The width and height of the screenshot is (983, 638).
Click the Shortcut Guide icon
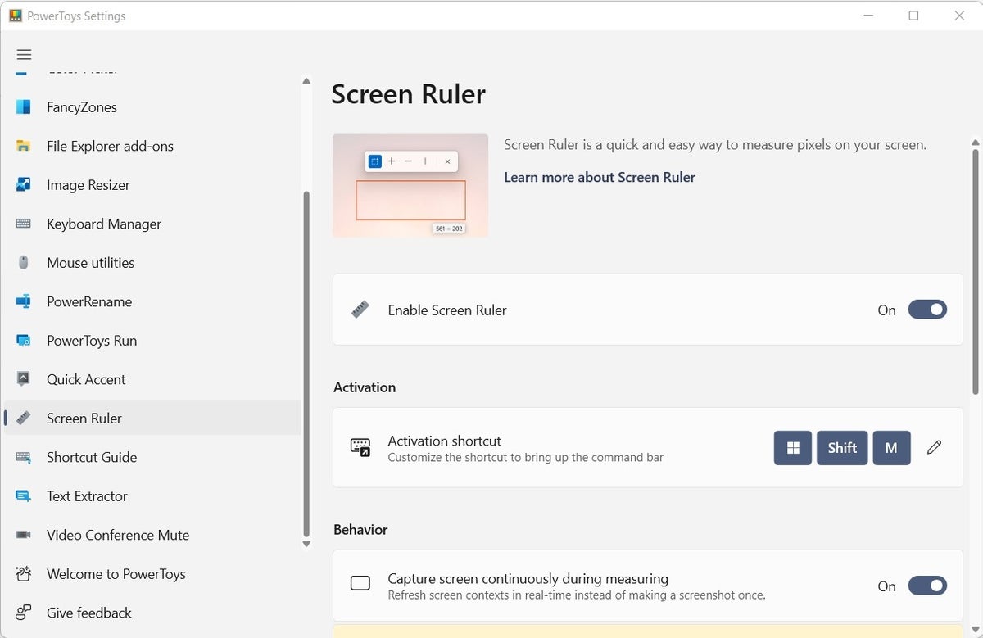coord(24,457)
